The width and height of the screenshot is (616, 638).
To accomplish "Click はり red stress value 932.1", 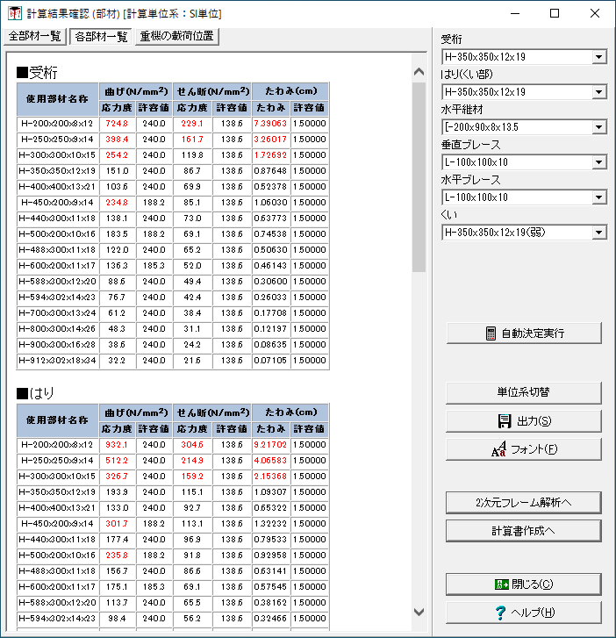I will tap(117, 445).
